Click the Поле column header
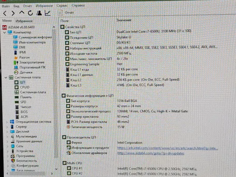 (65, 21)
